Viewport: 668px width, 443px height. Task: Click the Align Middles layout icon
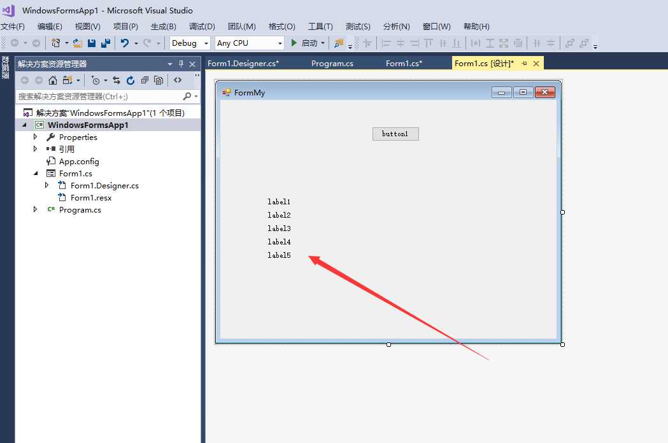[443, 43]
